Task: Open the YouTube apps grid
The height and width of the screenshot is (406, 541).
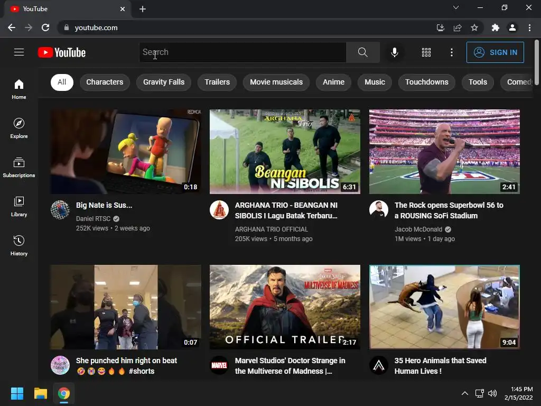Action: (426, 52)
